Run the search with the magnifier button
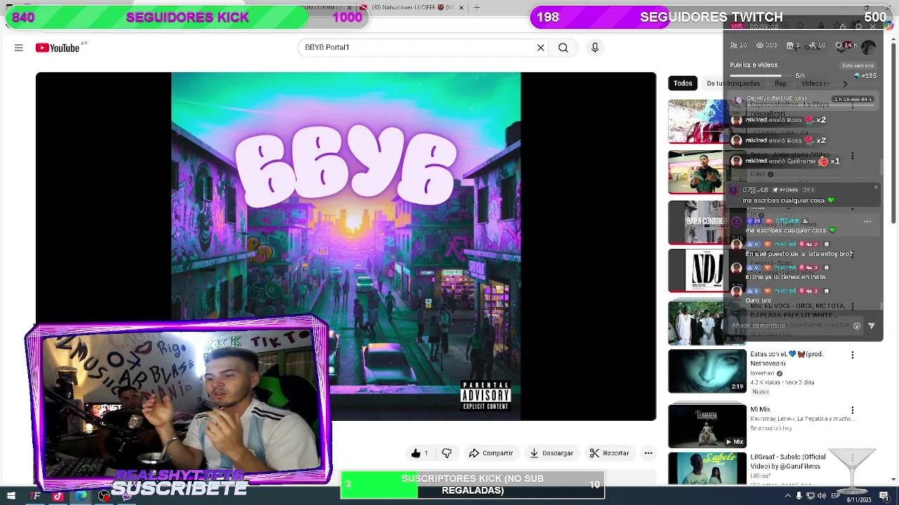The width and height of the screenshot is (899, 505). 563,48
